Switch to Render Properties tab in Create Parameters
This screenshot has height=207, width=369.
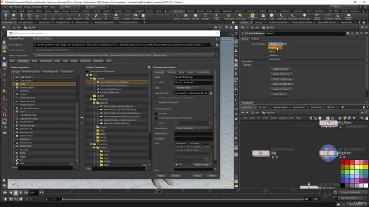pyautogui.click(x=31, y=72)
